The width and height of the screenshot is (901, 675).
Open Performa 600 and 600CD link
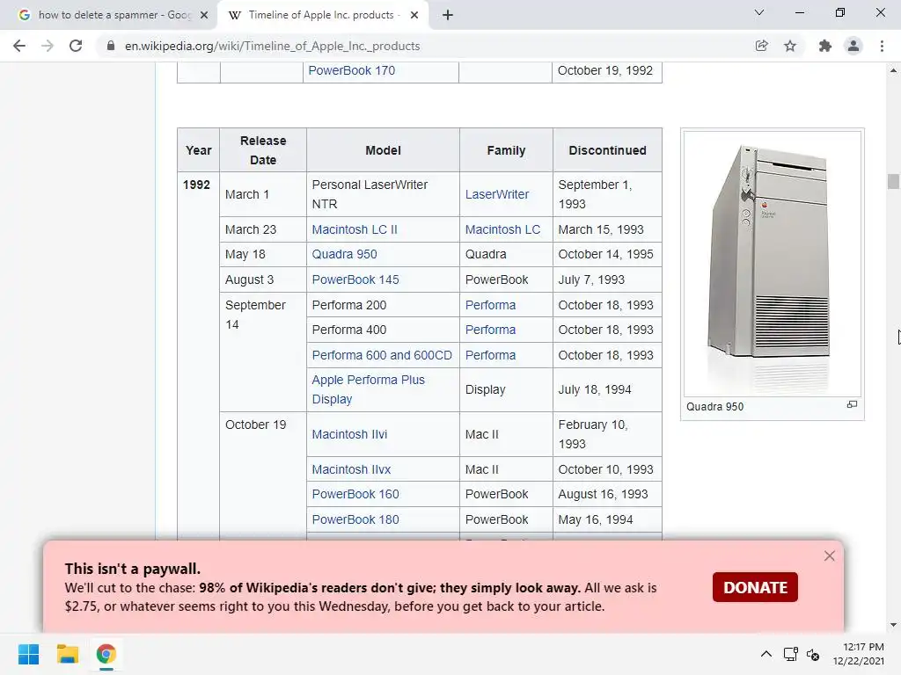pos(382,355)
